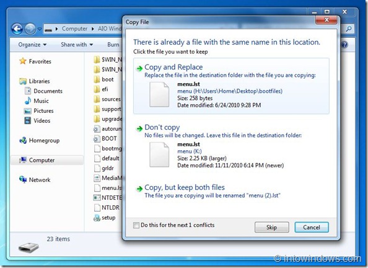Select the bootmgr file
Viewport: 368px width, 268px height.
[x=112, y=148]
